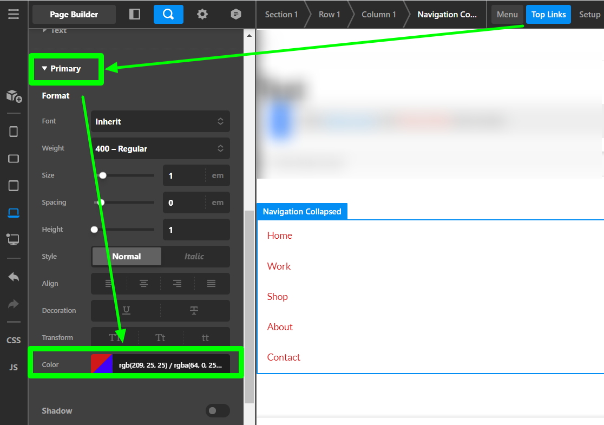Change Spacing unit em

pos(218,202)
